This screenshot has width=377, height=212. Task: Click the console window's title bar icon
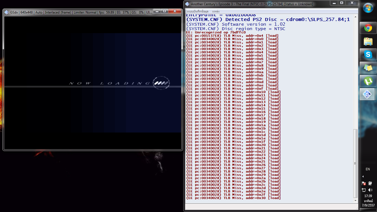coord(187,4)
